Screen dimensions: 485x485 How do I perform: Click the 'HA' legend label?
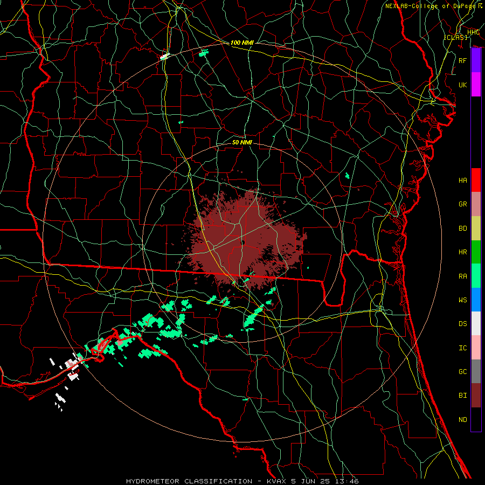coord(463,181)
